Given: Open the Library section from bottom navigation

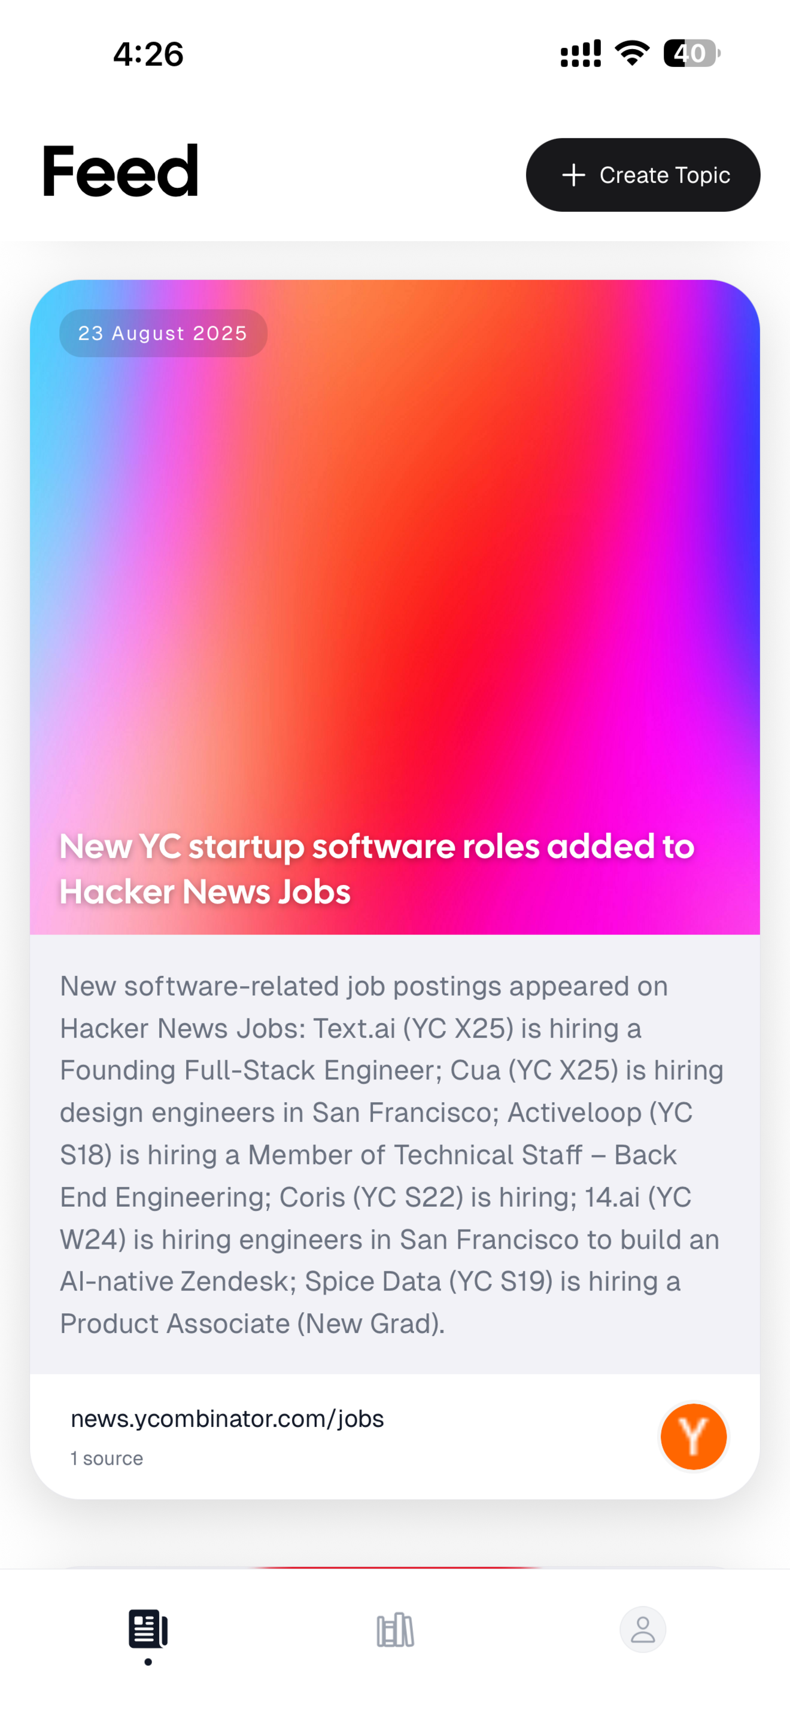Looking at the screenshot, I should tap(395, 1629).
